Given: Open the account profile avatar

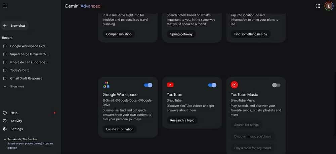Looking at the screenshot, I should point(329,6).
